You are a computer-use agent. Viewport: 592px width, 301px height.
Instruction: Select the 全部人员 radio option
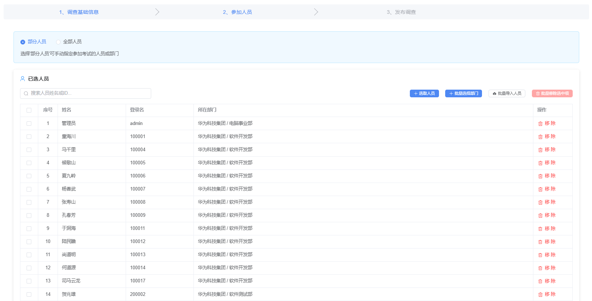point(58,42)
